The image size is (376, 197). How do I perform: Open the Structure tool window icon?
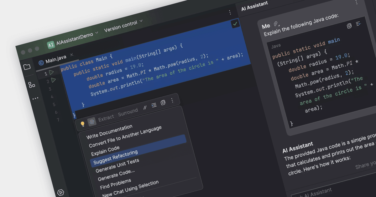[32, 85]
